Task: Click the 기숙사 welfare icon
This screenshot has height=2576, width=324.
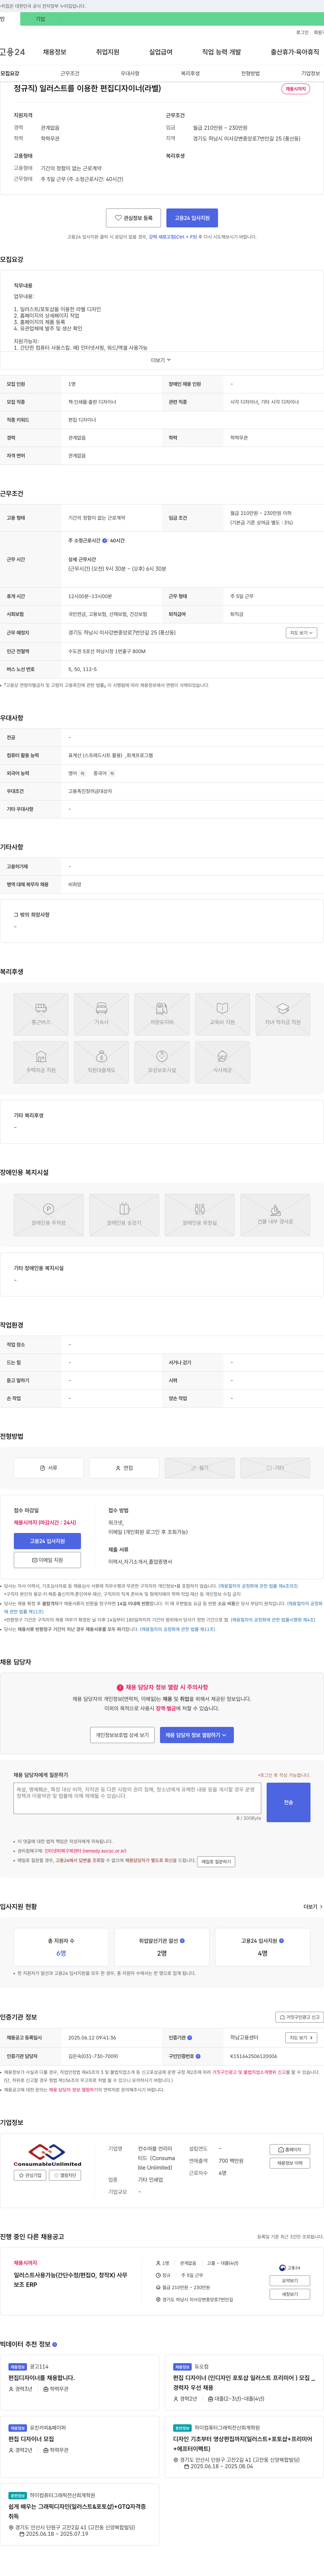Action: pyautogui.click(x=101, y=1014)
